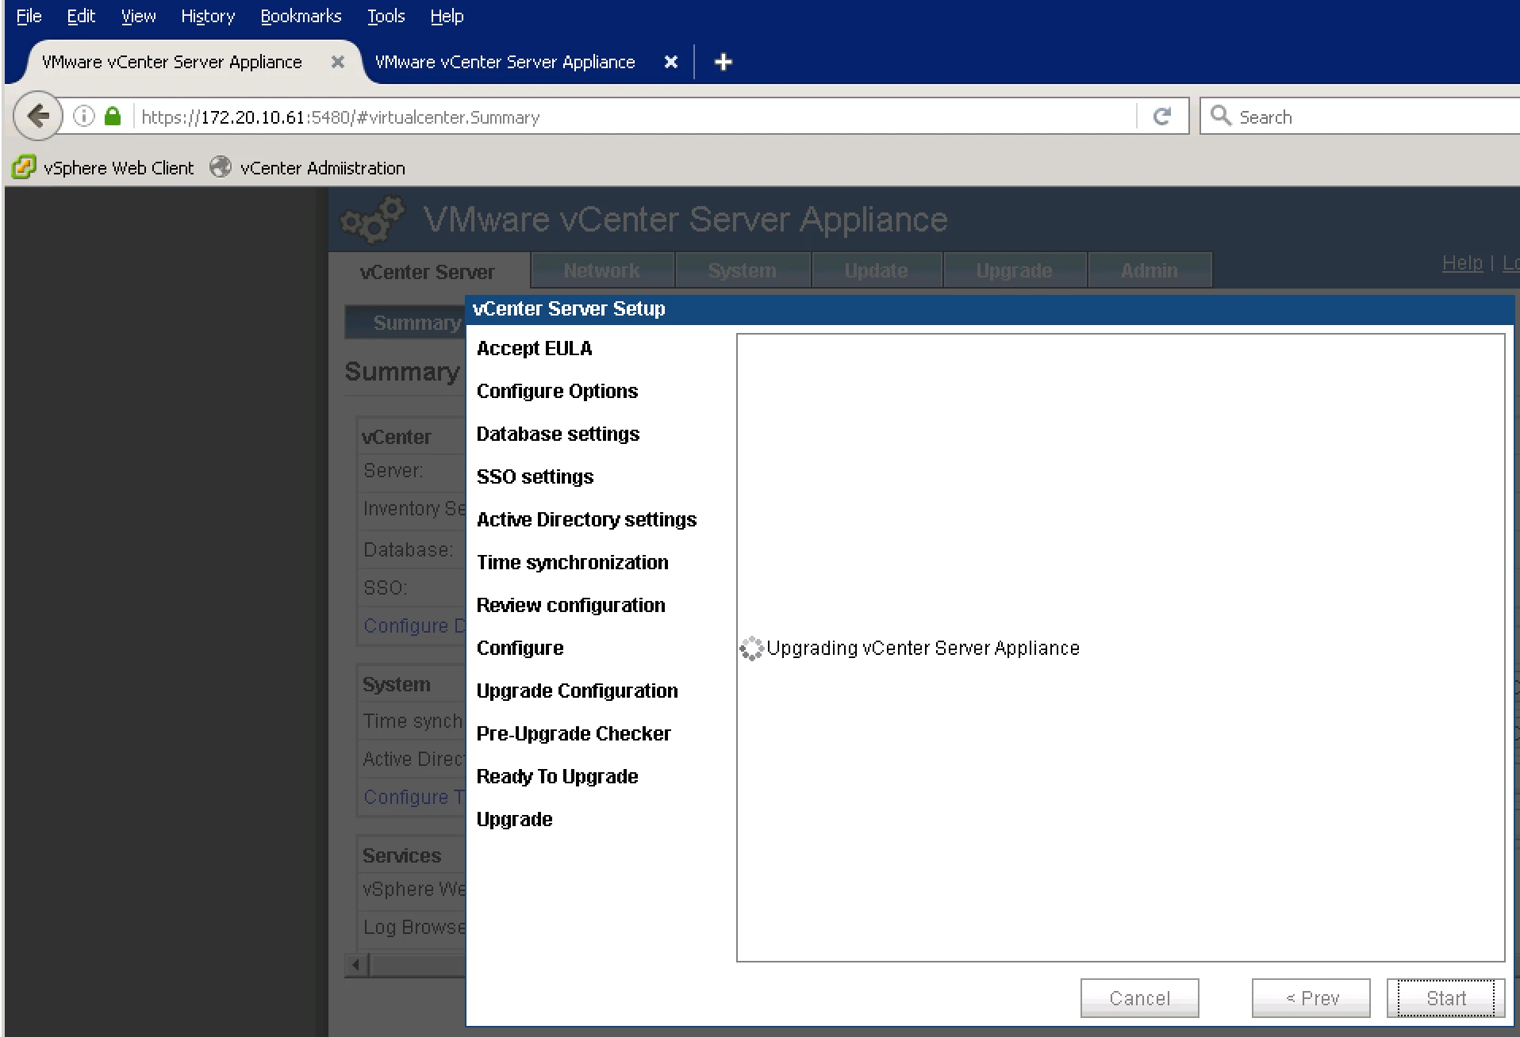Click the magnifier icon in the Search box
Viewport: 1520px width, 1037px height.
(1221, 116)
